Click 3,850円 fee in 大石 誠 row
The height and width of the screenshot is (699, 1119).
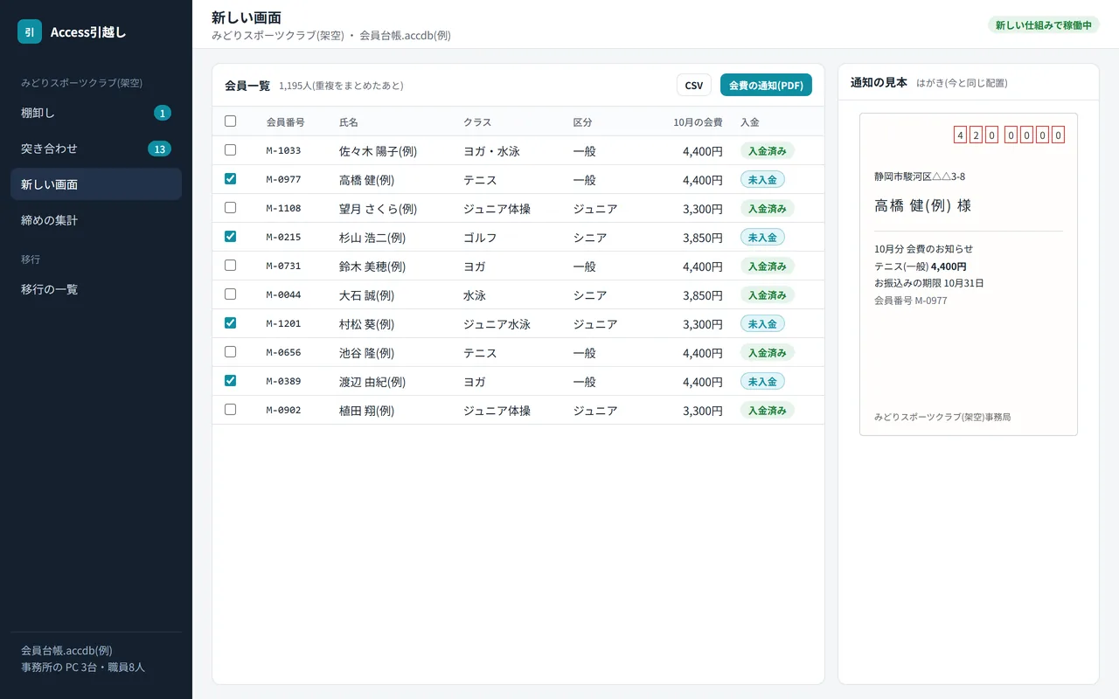click(x=703, y=295)
